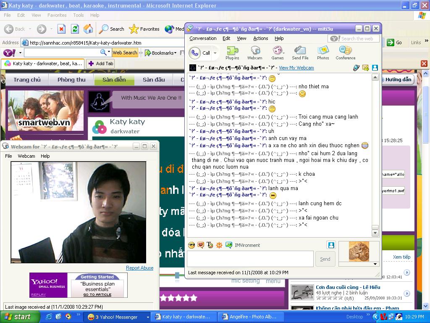Click the Report Abuse link
Screen dimensions: 430x323
click(139, 268)
